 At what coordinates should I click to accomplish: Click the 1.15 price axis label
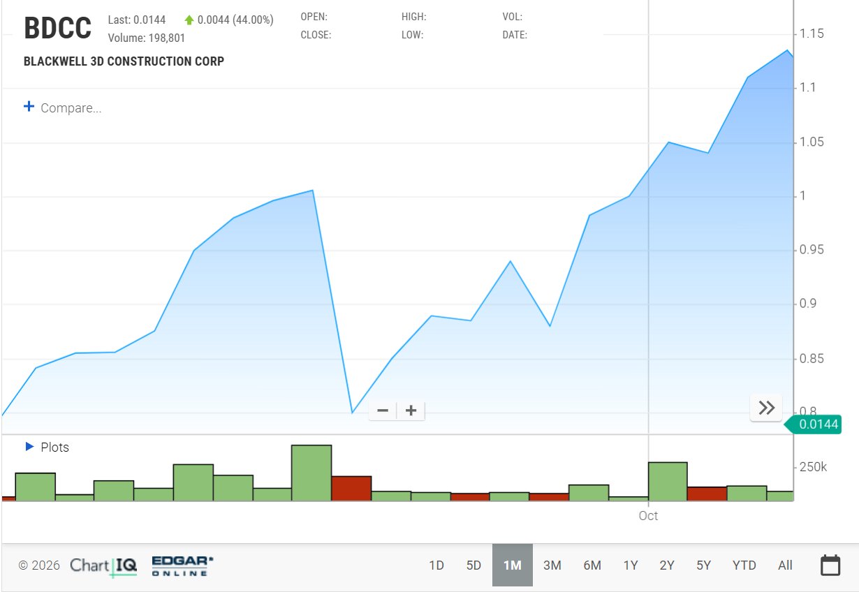tap(812, 34)
